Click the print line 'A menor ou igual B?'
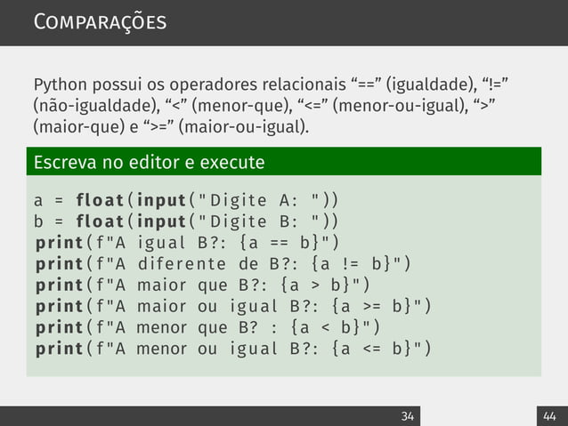The image size is (568, 426). pyautogui.click(x=233, y=349)
